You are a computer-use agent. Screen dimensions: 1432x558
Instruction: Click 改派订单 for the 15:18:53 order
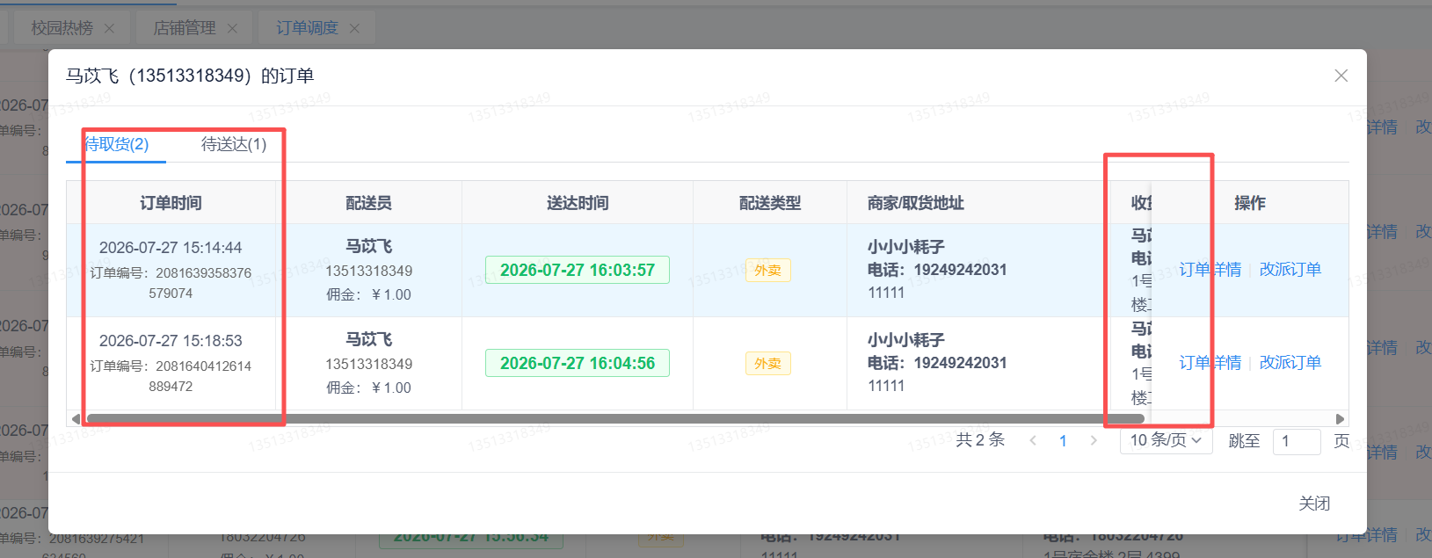[x=1290, y=363]
